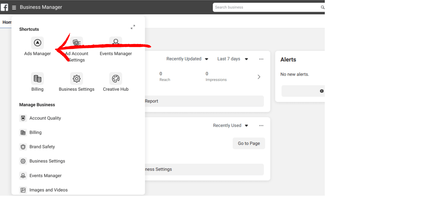Click the Alerts heading
The image size is (442, 212).
tap(288, 60)
